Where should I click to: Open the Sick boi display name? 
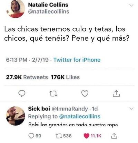pyautogui.click(x=39, y=109)
